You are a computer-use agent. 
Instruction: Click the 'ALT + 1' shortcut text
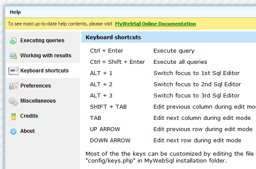[101, 73]
